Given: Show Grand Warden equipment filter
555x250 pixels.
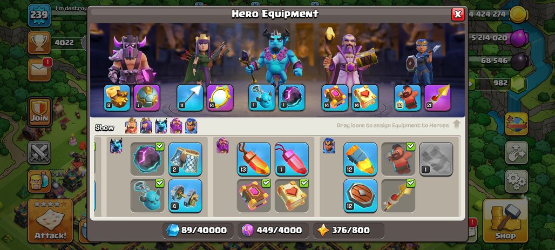Looking at the screenshot, I should pos(176,126).
